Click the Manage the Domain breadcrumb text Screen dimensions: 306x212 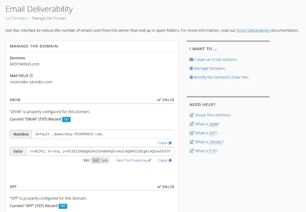coord(49,18)
